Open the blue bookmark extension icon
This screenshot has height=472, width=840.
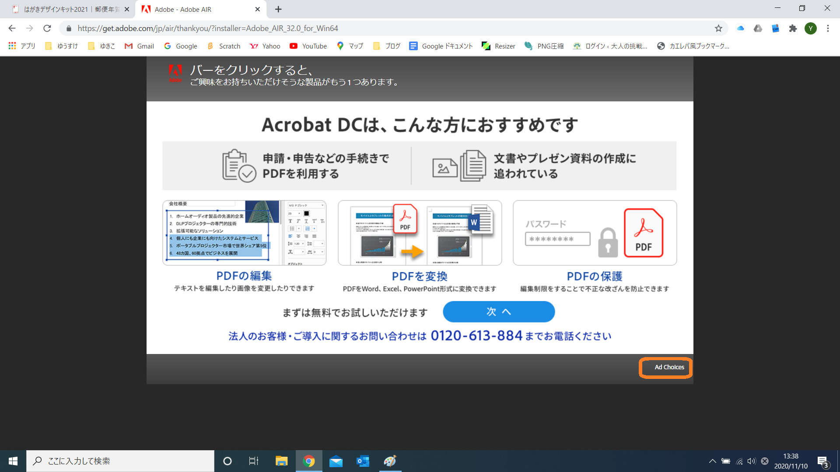click(775, 28)
